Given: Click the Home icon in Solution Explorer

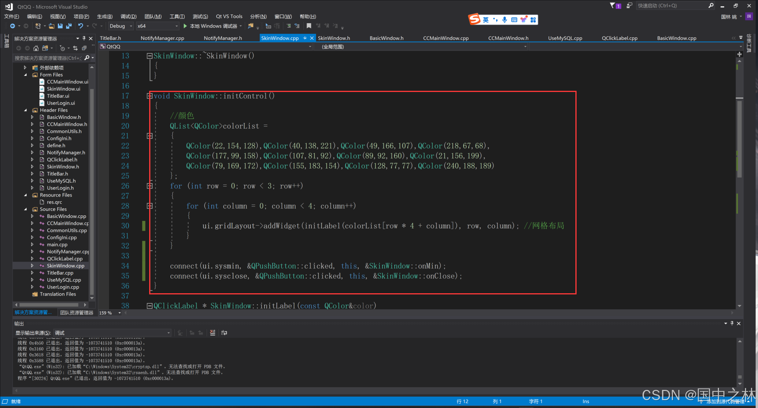Looking at the screenshot, I should 36,48.
